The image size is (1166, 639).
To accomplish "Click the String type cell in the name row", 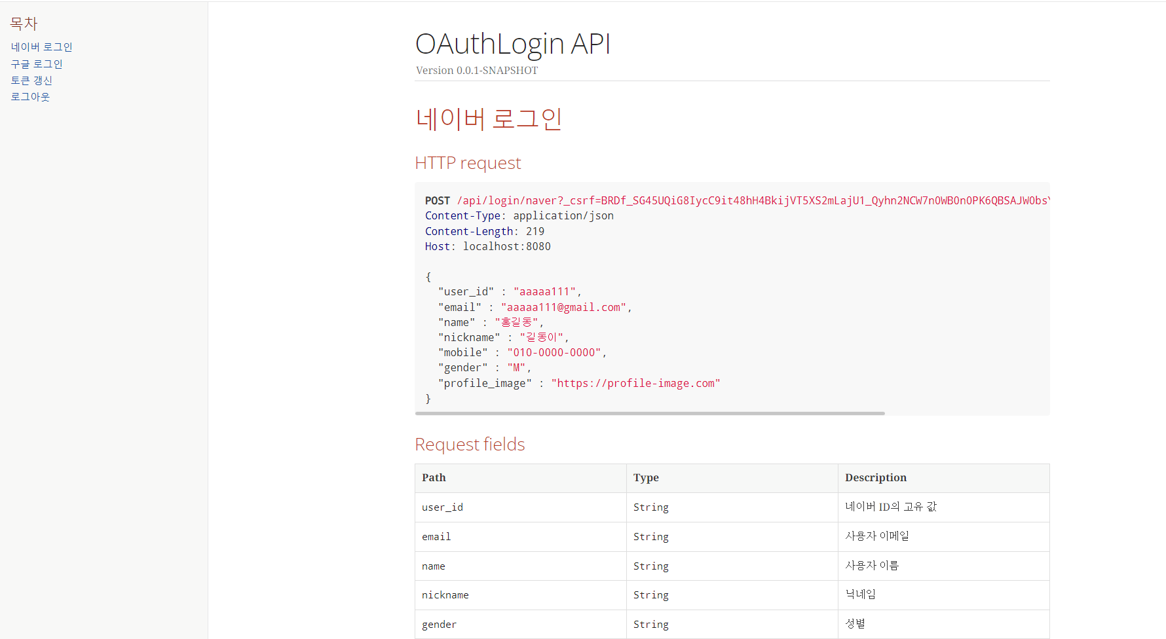I will point(732,566).
